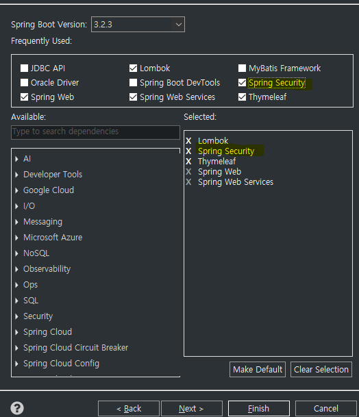Remove Thymeleaf using its X icon
This screenshot has width=359, height=417.
tap(188, 162)
